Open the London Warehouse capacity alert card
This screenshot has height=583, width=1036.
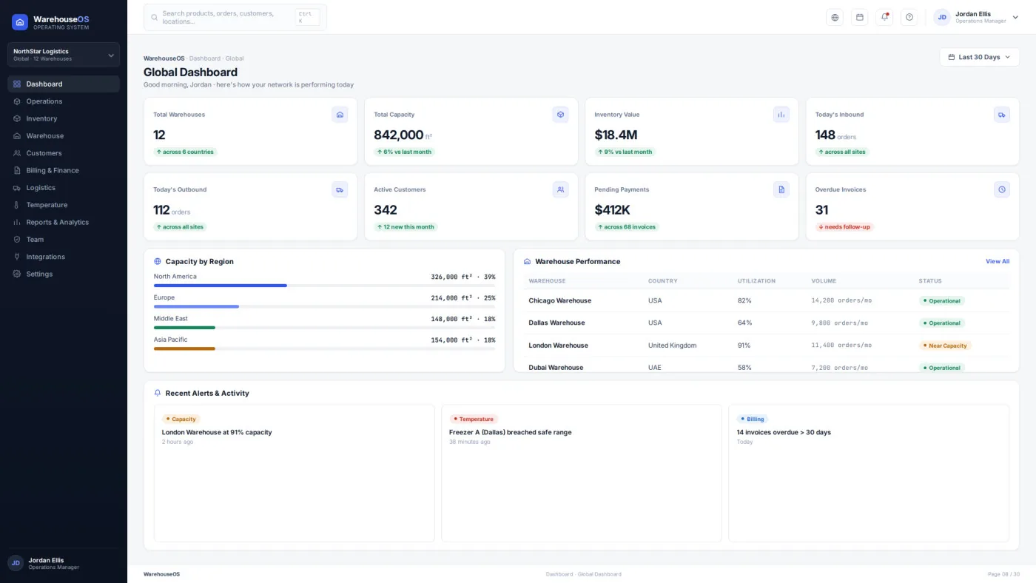[x=294, y=473]
